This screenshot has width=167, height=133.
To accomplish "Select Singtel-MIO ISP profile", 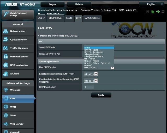I will [x=99, y=54].
